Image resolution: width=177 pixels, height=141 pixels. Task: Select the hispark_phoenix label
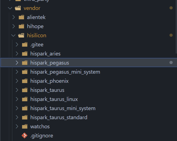pos(50,81)
